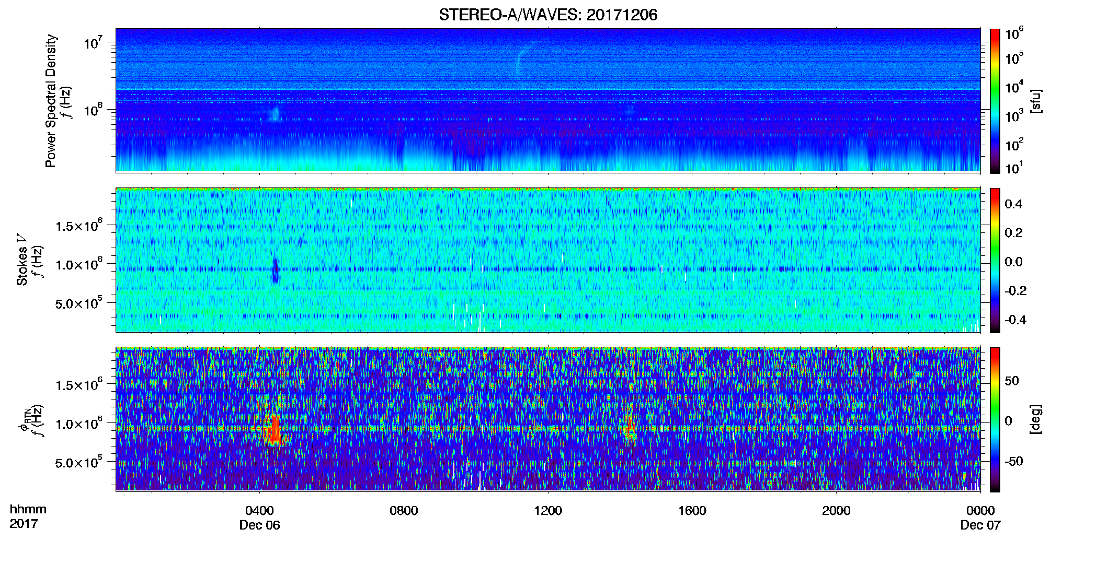The width and height of the screenshot is (1096, 564).
Task: Click the 10^2 label on sfu colorbar
Action: click(1014, 145)
